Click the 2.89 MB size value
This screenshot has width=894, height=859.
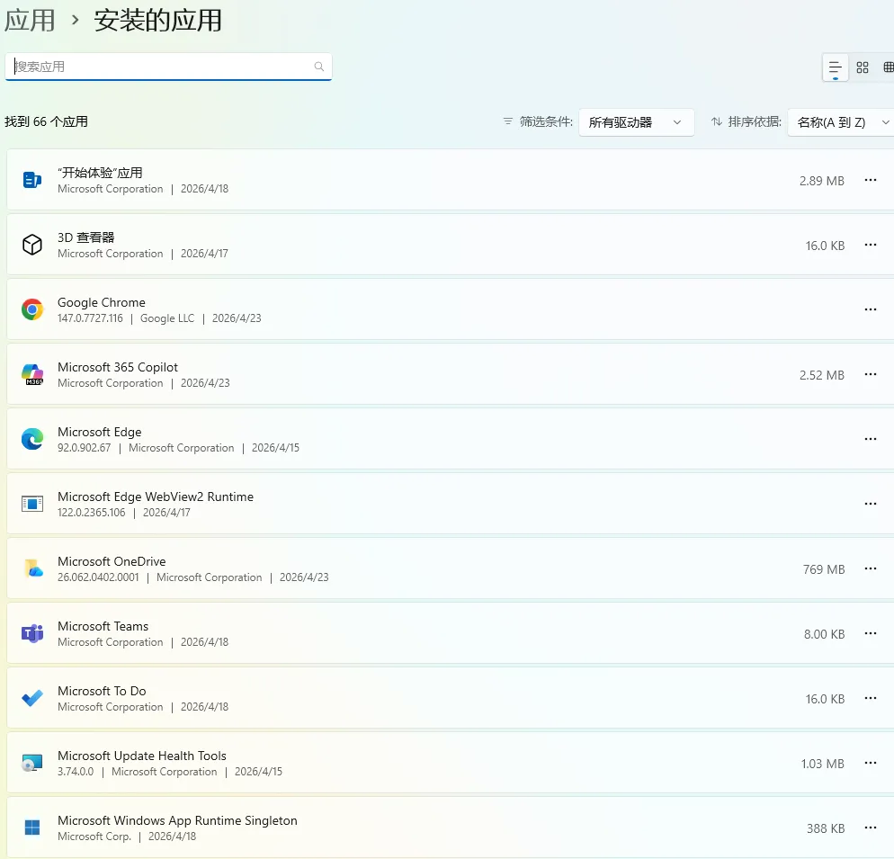821,181
